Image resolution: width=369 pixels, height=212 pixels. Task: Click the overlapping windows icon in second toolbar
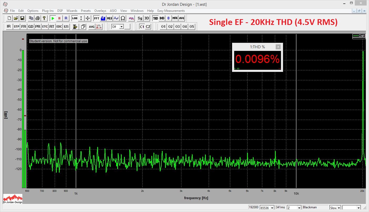(83, 26)
